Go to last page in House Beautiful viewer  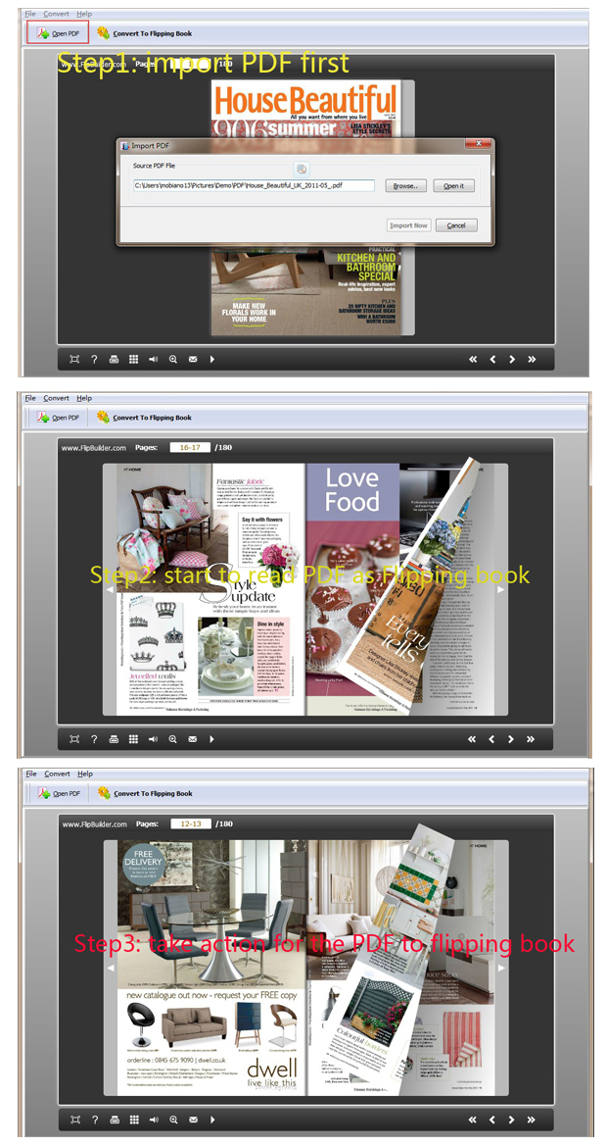tap(532, 359)
